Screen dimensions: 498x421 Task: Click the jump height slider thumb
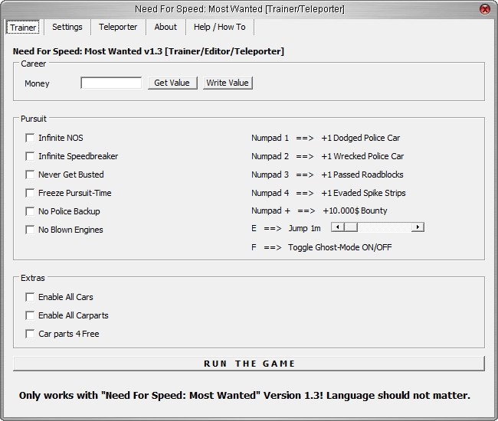point(351,227)
